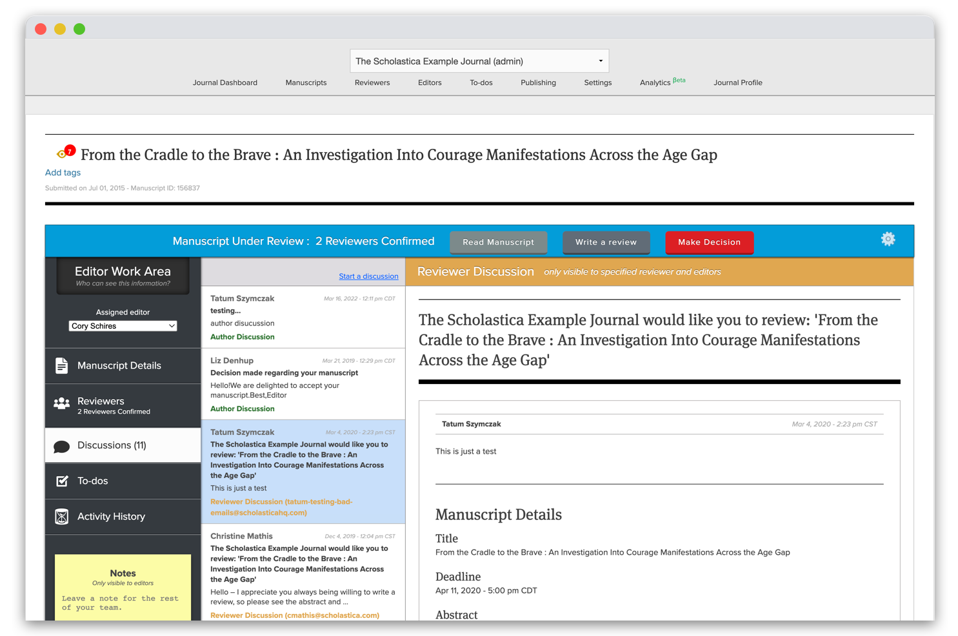The width and height of the screenshot is (958, 636).
Task: Open Liz Denhup decision discussion
Action: [303, 384]
